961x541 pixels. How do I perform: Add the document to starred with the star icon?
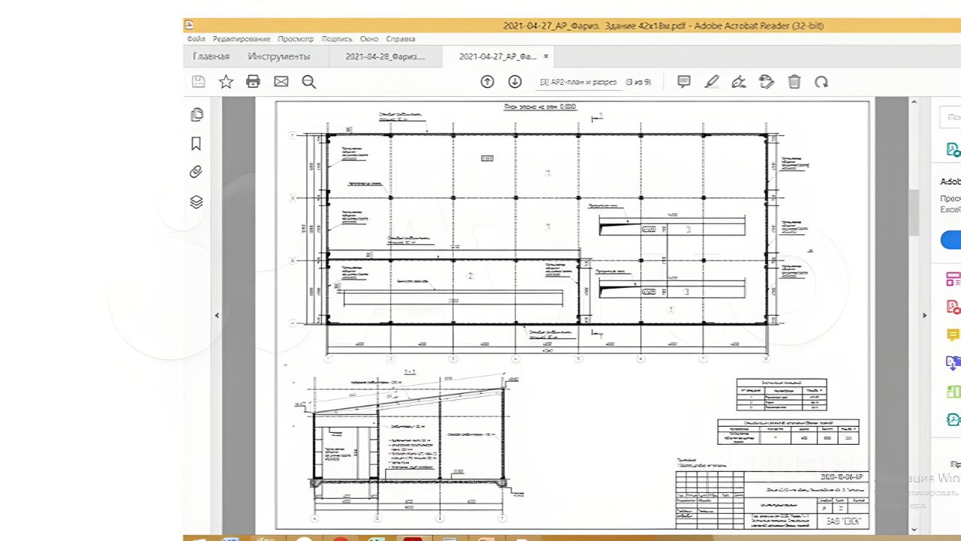click(x=226, y=82)
